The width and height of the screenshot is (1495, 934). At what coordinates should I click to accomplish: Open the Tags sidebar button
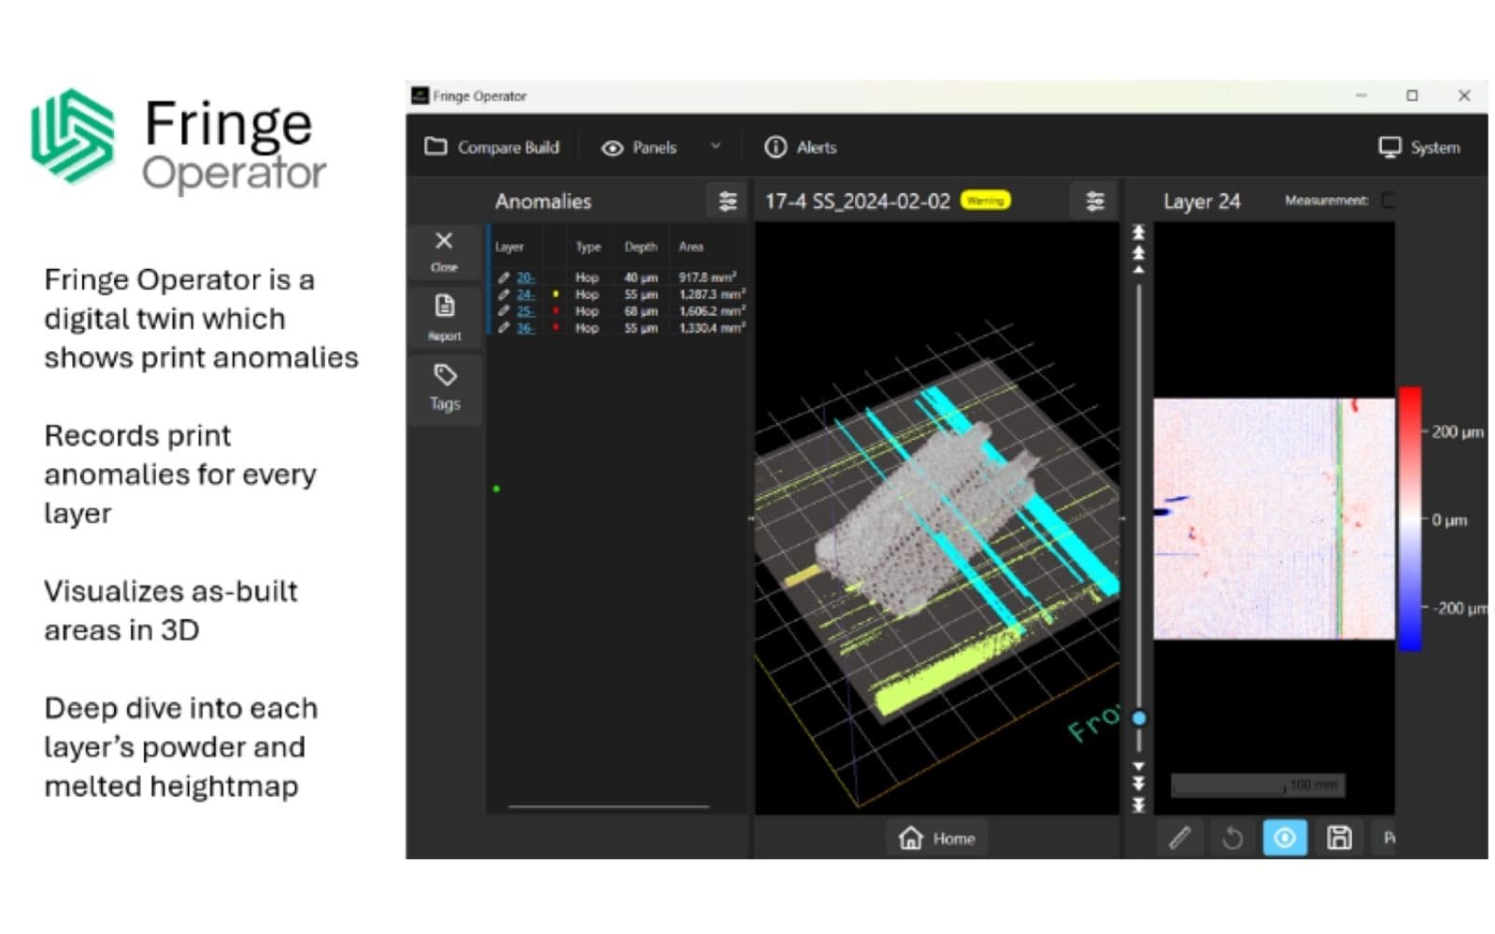445,388
